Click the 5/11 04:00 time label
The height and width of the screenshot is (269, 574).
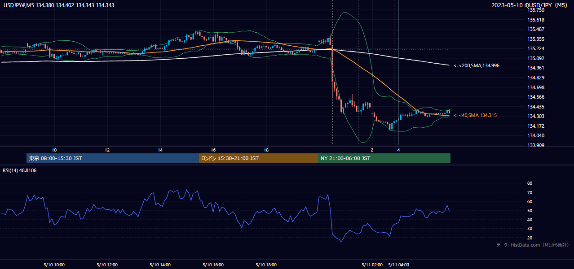click(398, 265)
